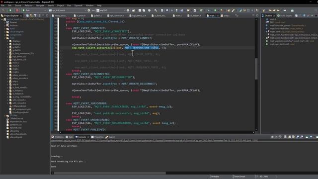Maximize the editor area
Viewport: 318px width, 179px height.
pyautogui.click(x=257, y=15)
